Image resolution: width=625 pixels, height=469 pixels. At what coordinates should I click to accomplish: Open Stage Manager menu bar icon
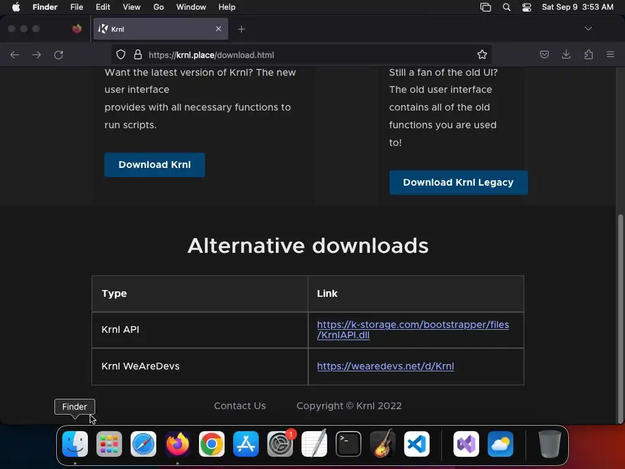[485, 7]
